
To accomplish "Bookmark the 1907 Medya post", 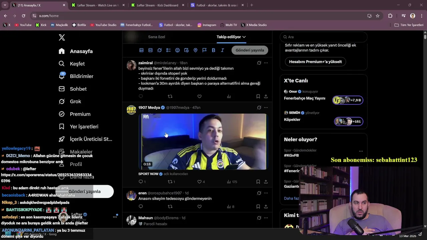I will click(258, 182).
